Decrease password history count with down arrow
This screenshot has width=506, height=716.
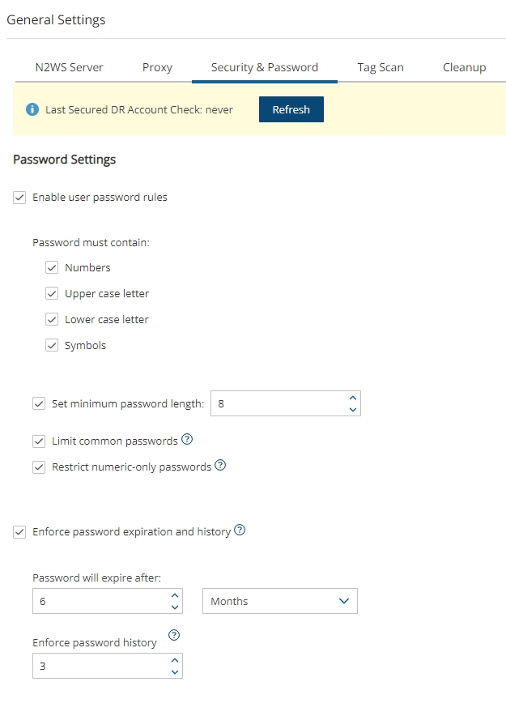click(174, 672)
